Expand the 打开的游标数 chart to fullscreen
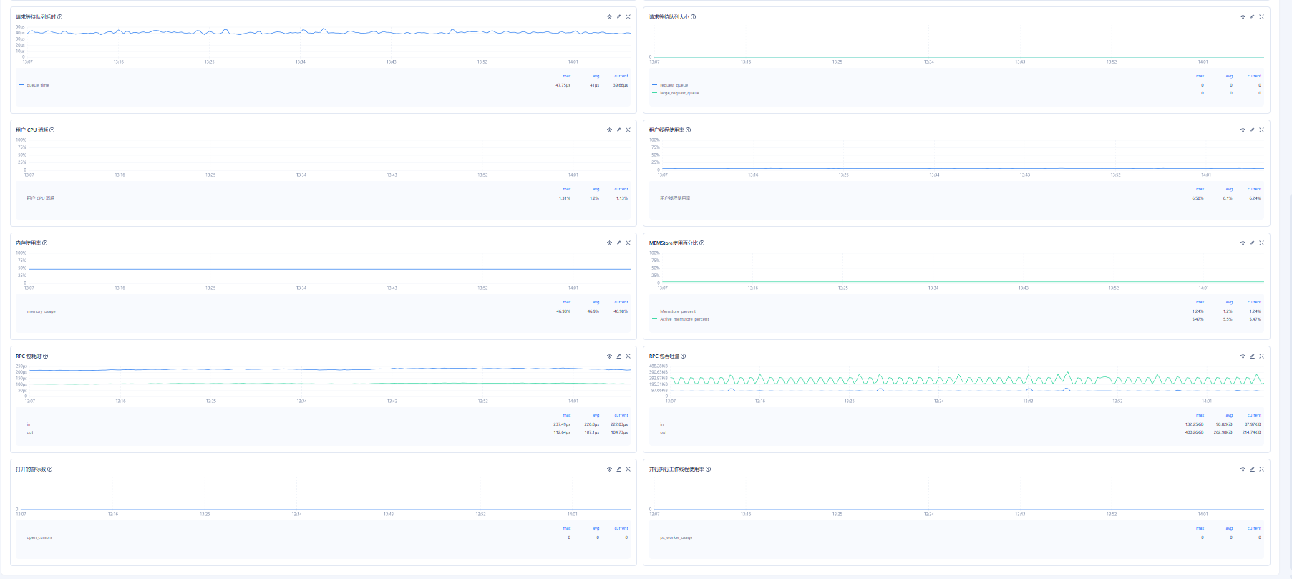Viewport: 1292px width, 579px height. pos(628,469)
